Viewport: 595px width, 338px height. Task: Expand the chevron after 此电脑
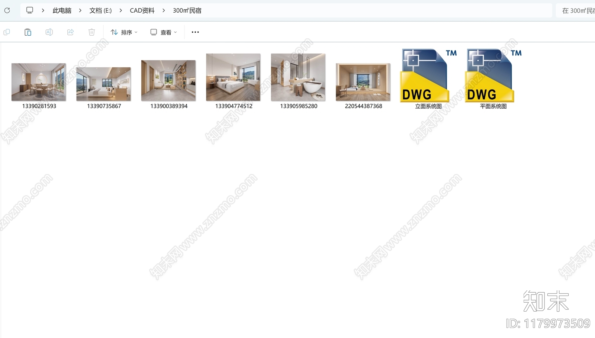80,10
